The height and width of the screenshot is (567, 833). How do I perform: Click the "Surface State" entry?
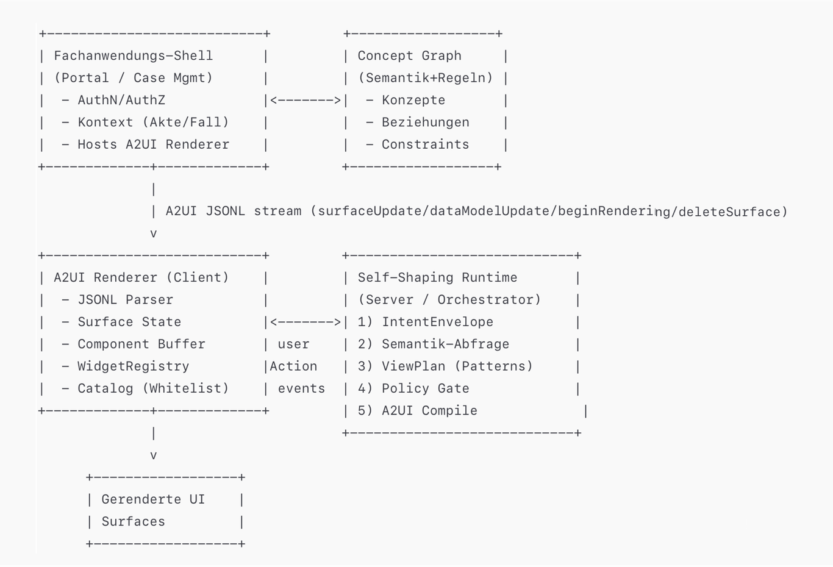pyautogui.click(x=129, y=322)
